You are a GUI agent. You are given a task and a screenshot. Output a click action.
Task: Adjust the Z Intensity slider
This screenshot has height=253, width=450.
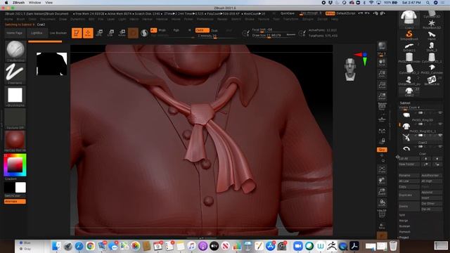click(x=216, y=36)
